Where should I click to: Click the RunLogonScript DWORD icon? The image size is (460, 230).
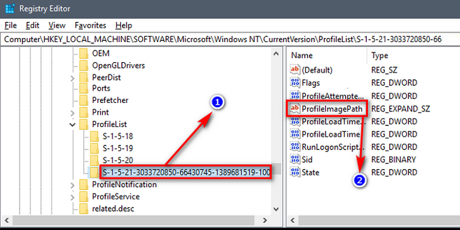tap(295, 147)
